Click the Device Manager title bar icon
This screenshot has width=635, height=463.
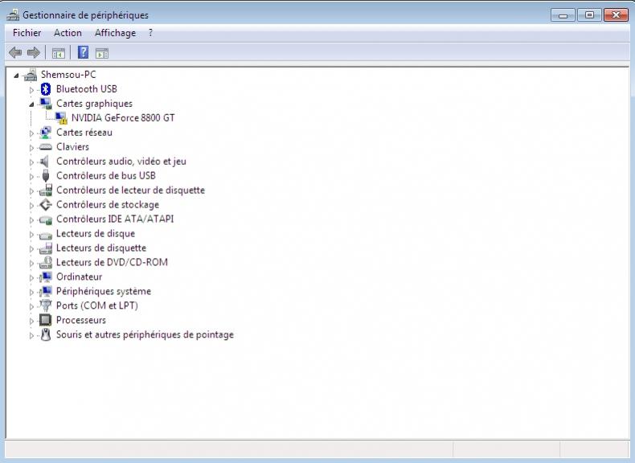[13, 15]
